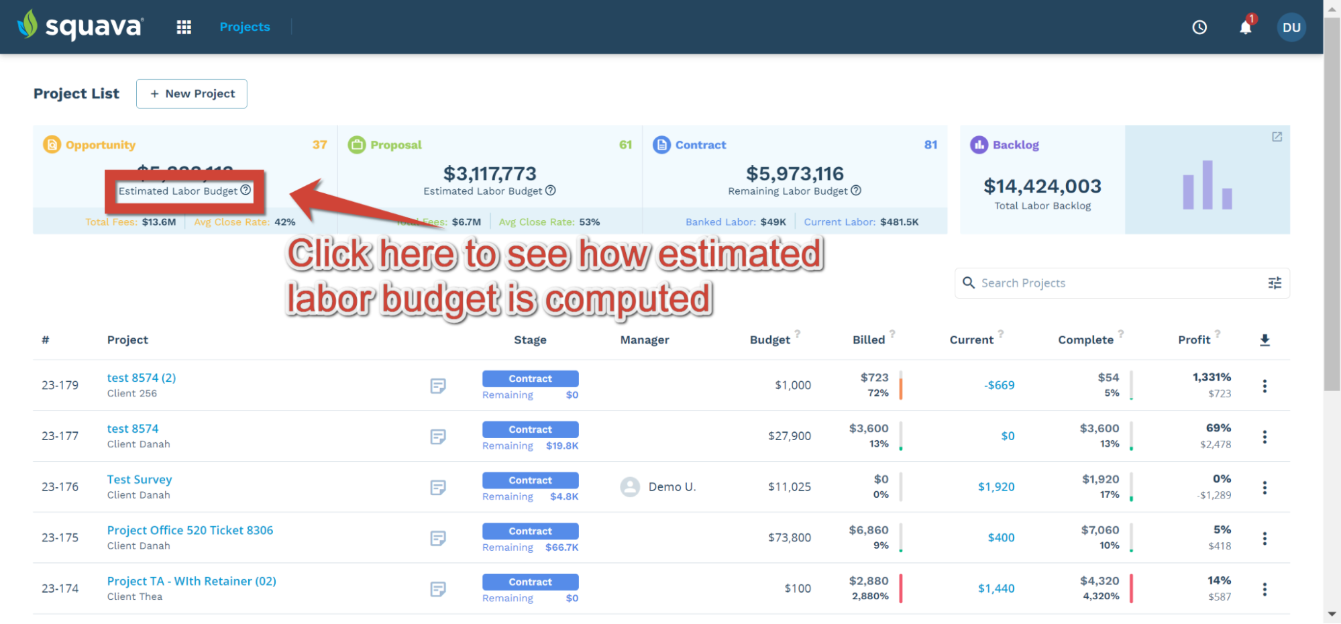The image size is (1341, 624).
Task: Open the DU user avatar menu
Action: pos(1291,28)
